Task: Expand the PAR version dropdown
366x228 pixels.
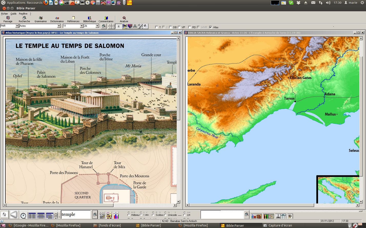Action: tap(17, 26)
